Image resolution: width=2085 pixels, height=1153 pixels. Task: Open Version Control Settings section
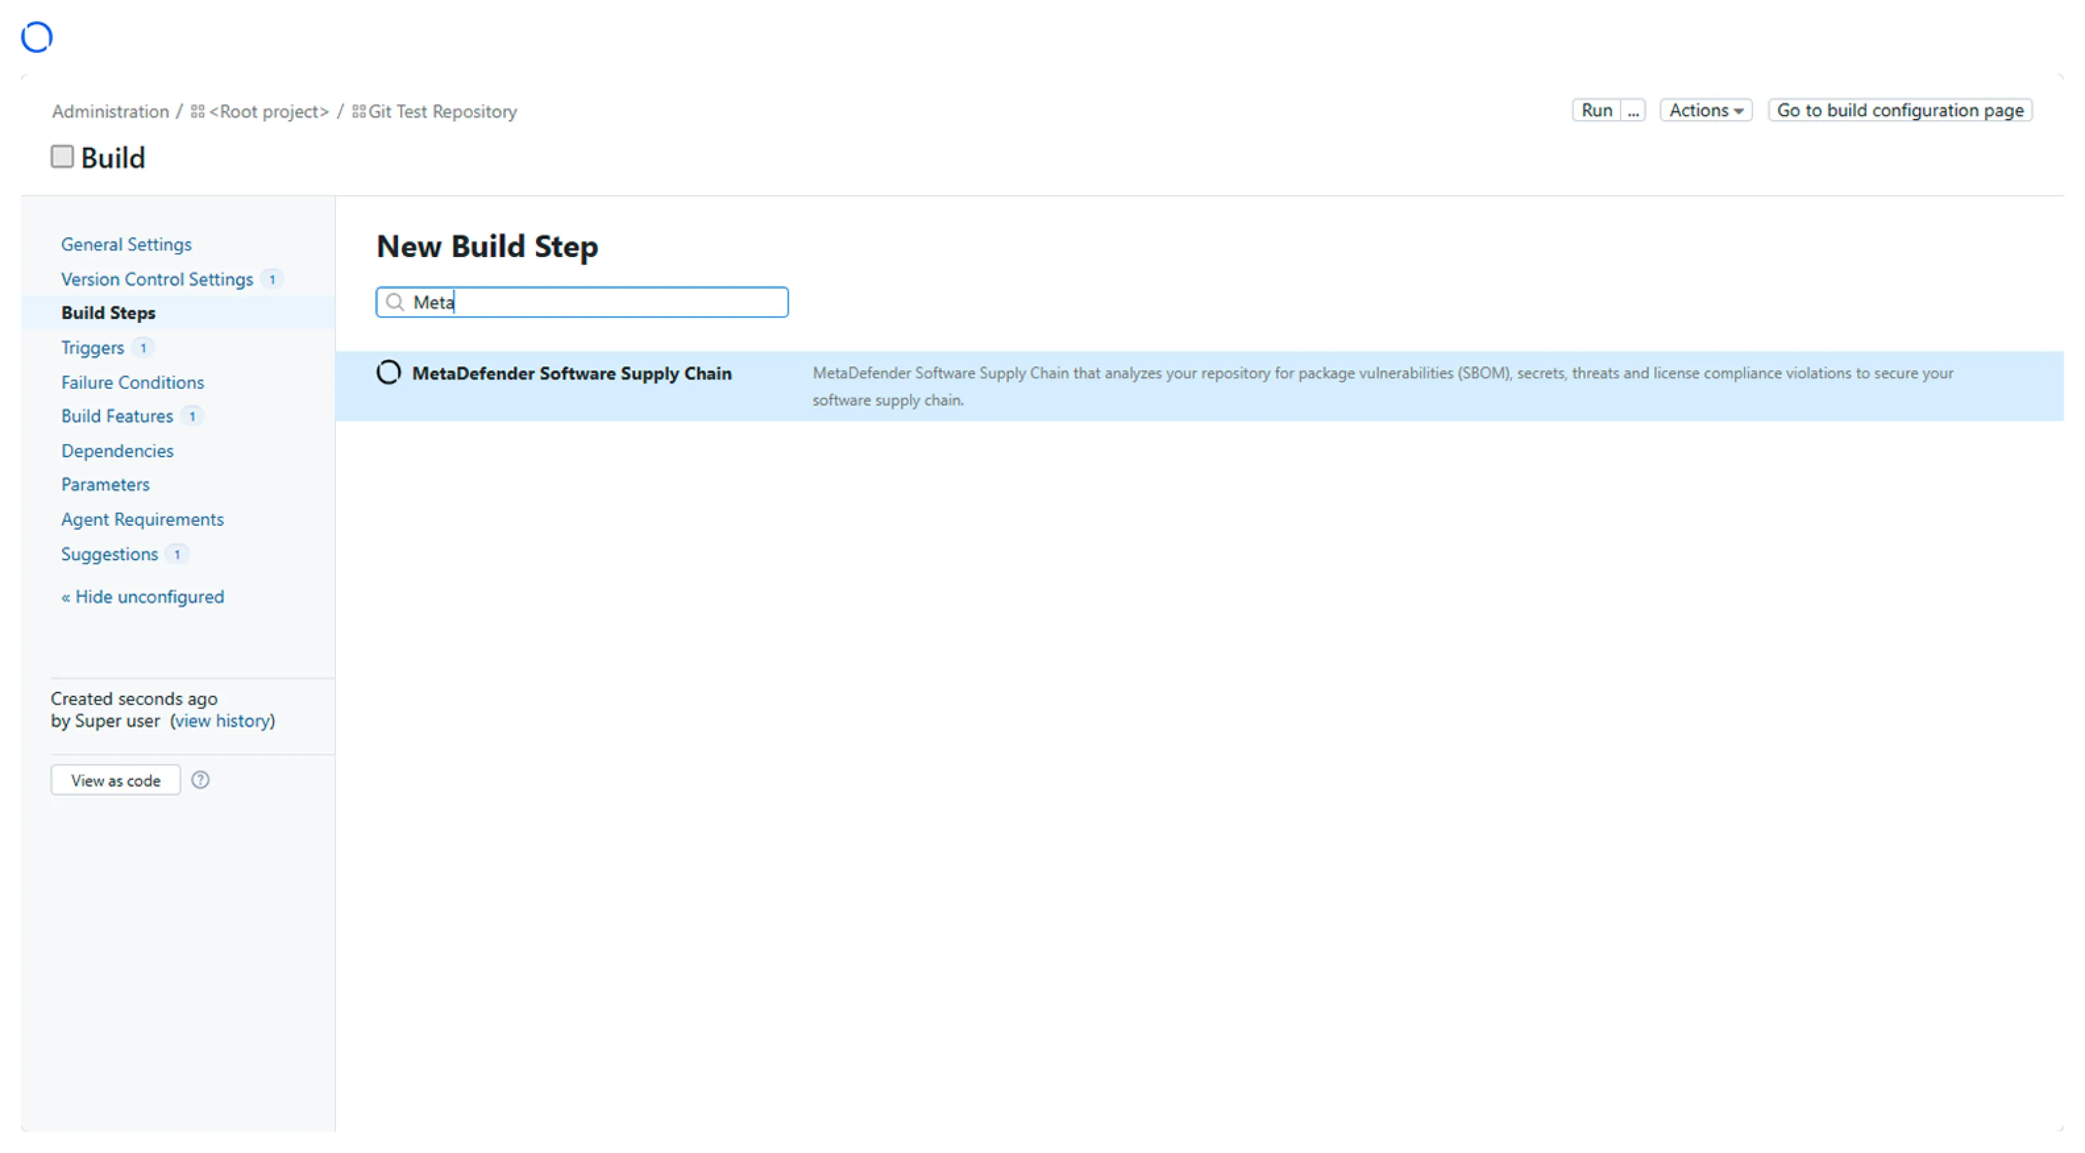[157, 279]
